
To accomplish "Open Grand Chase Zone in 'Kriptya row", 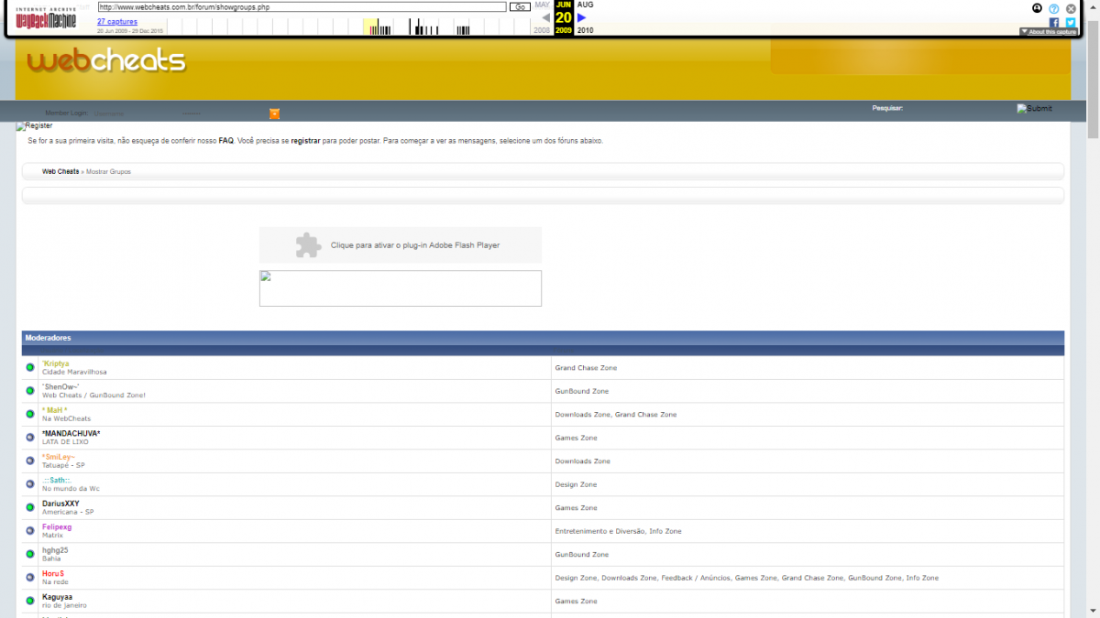I will [586, 368].
